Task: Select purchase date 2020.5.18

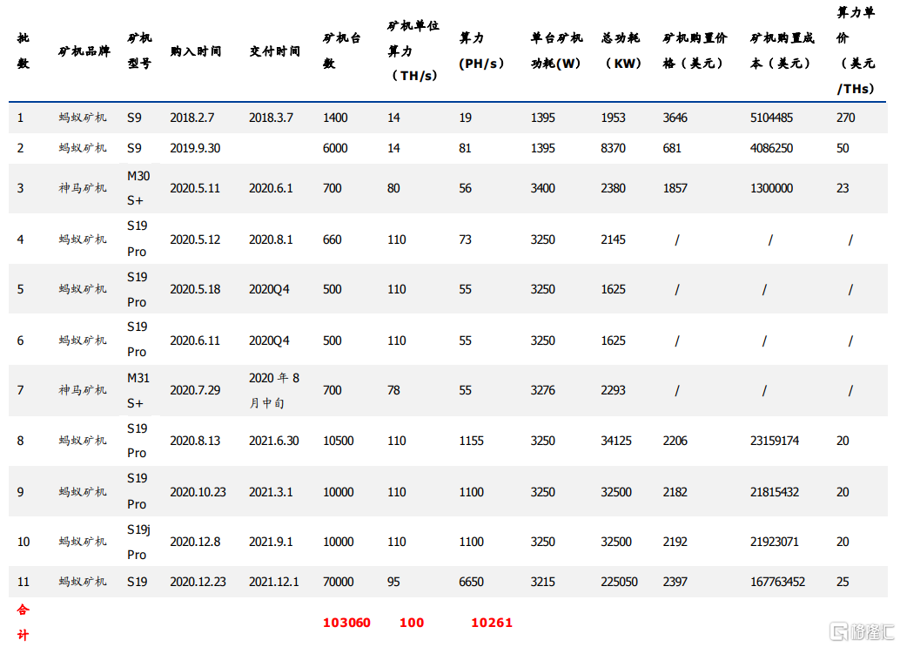Action: tap(195, 289)
